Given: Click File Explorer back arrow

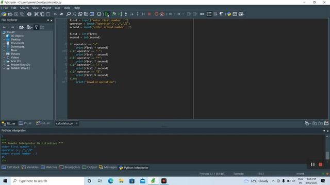Looking at the screenshot, I should pyautogui.click(x=4, y=27).
